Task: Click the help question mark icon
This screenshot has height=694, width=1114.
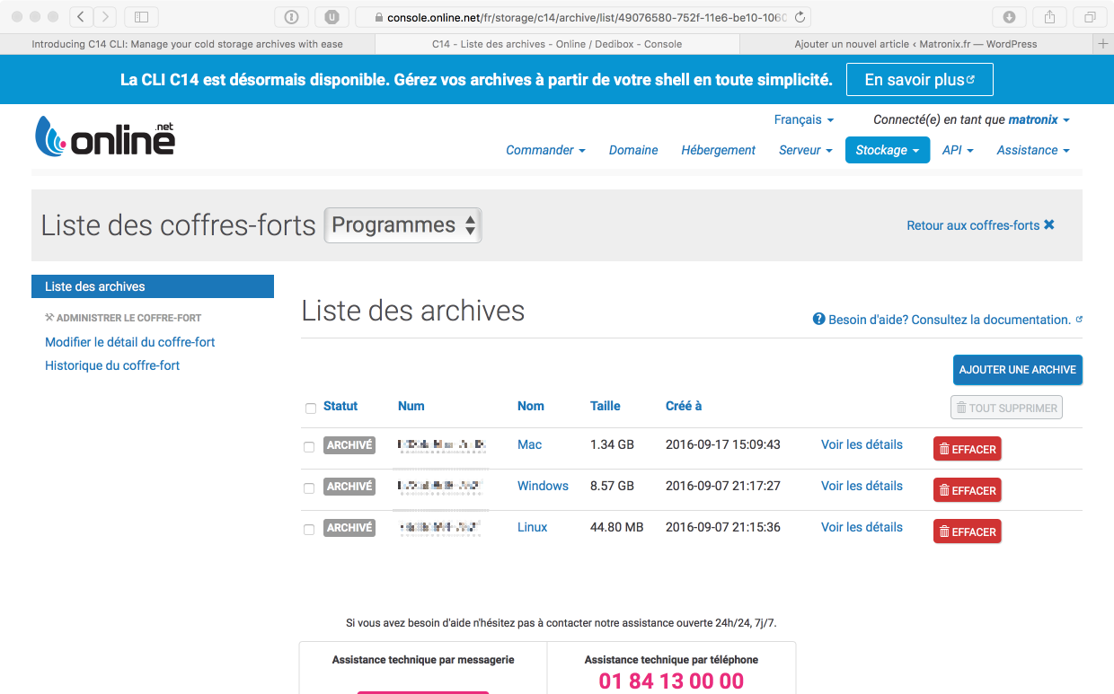Action: click(x=818, y=319)
